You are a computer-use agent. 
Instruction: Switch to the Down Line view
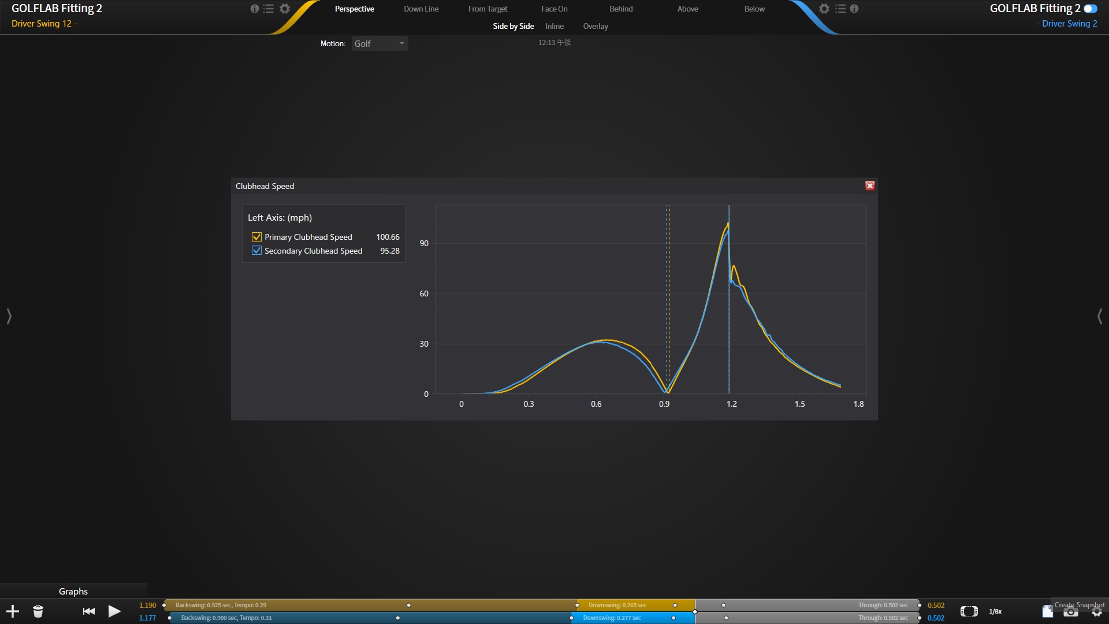click(421, 9)
